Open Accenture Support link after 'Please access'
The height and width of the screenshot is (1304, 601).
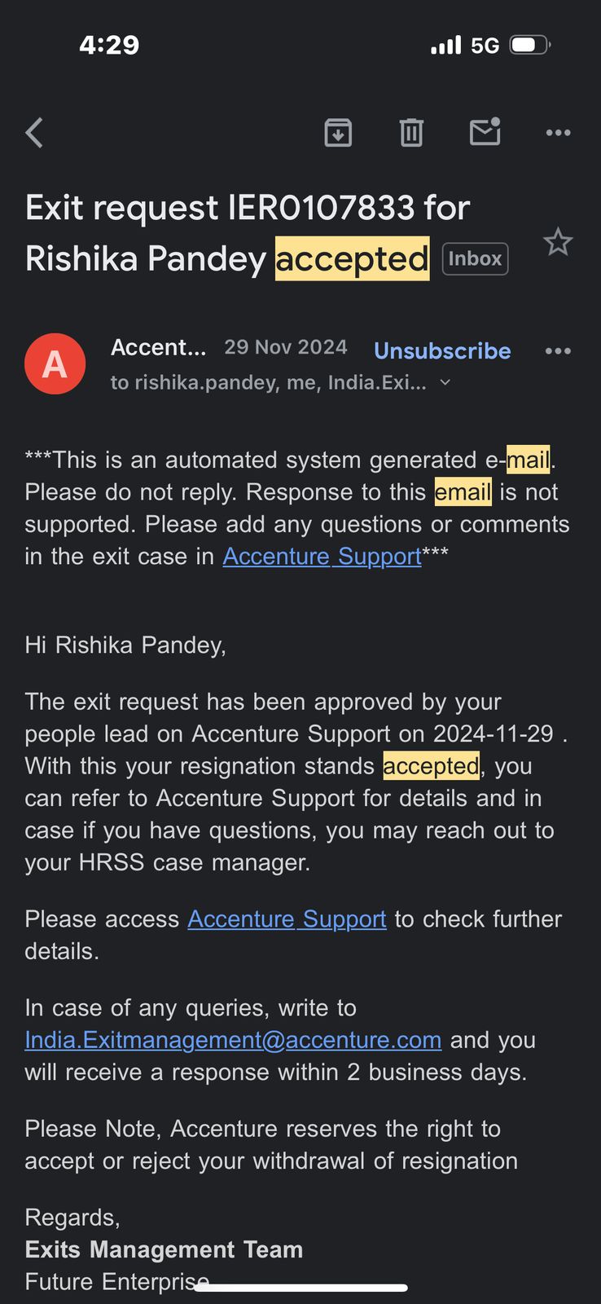pos(287,919)
